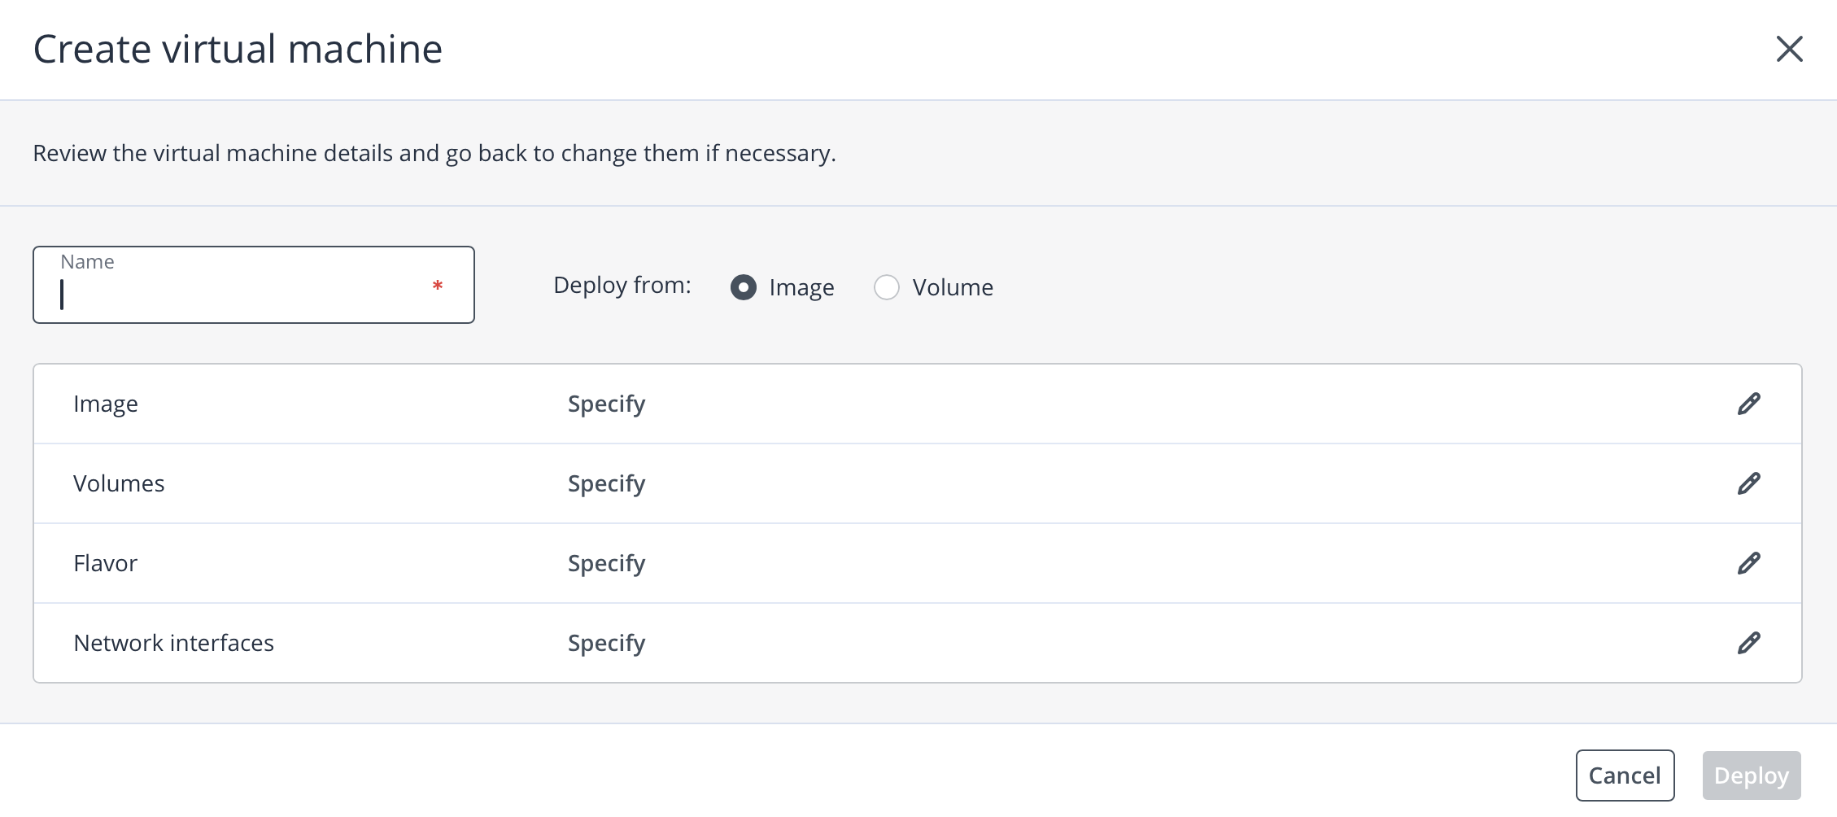Select the Image deploy option
This screenshot has width=1837, height=817.
point(744,287)
